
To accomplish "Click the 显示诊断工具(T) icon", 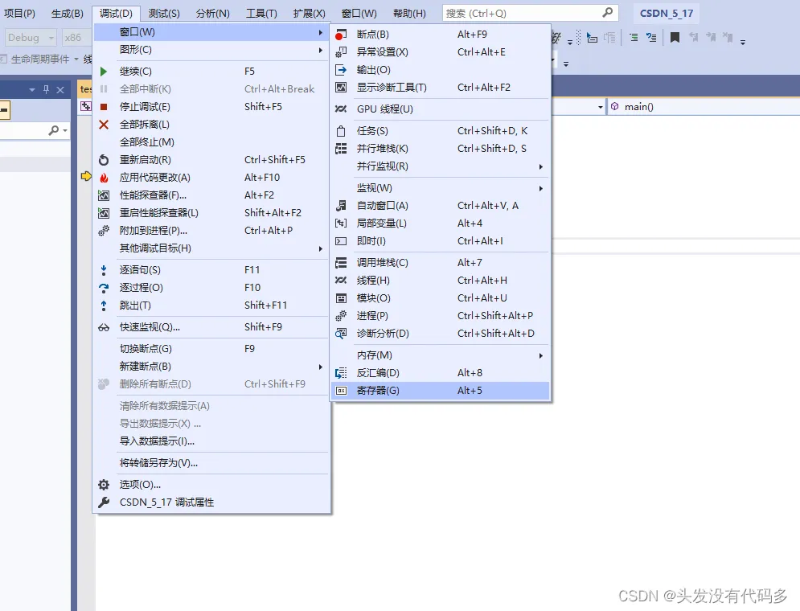I will click(341, 87).
